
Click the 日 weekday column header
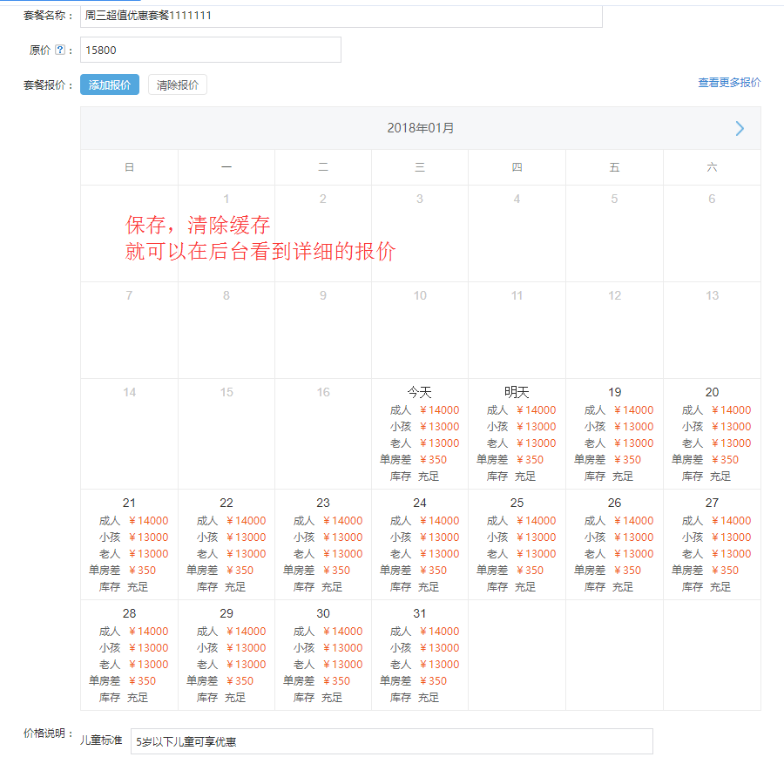[x=128, y=166]
